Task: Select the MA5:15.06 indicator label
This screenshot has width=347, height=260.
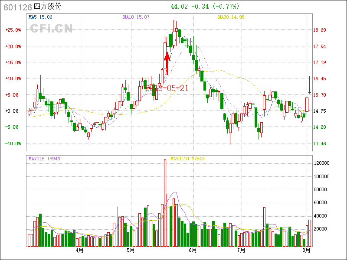Action: pos(40,17)
